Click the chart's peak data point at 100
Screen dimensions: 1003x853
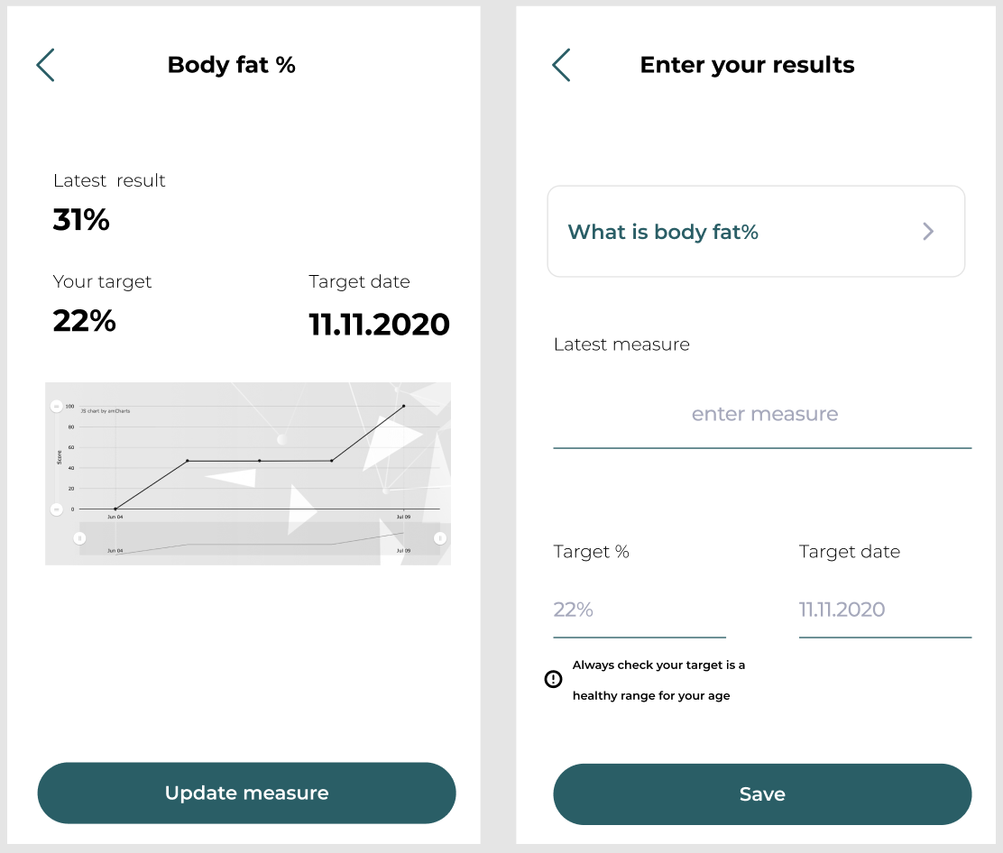coord(403,406)
